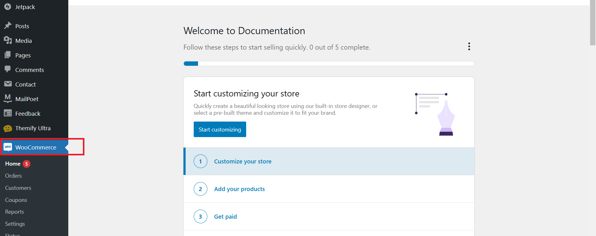This screenshot has width=596, height=236.
Task: Click the Posts pushpin icon
Action: coord(8,26)
